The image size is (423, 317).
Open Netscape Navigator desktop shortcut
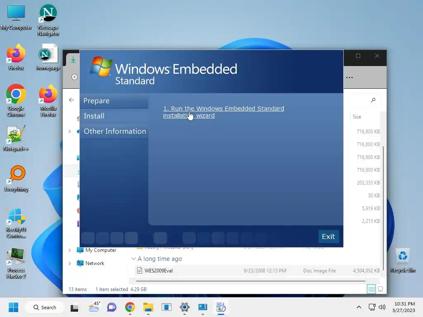[x=48, y=19]
